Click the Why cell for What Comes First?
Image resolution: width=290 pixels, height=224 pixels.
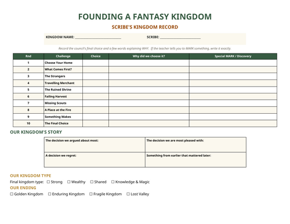pos(149,70)
